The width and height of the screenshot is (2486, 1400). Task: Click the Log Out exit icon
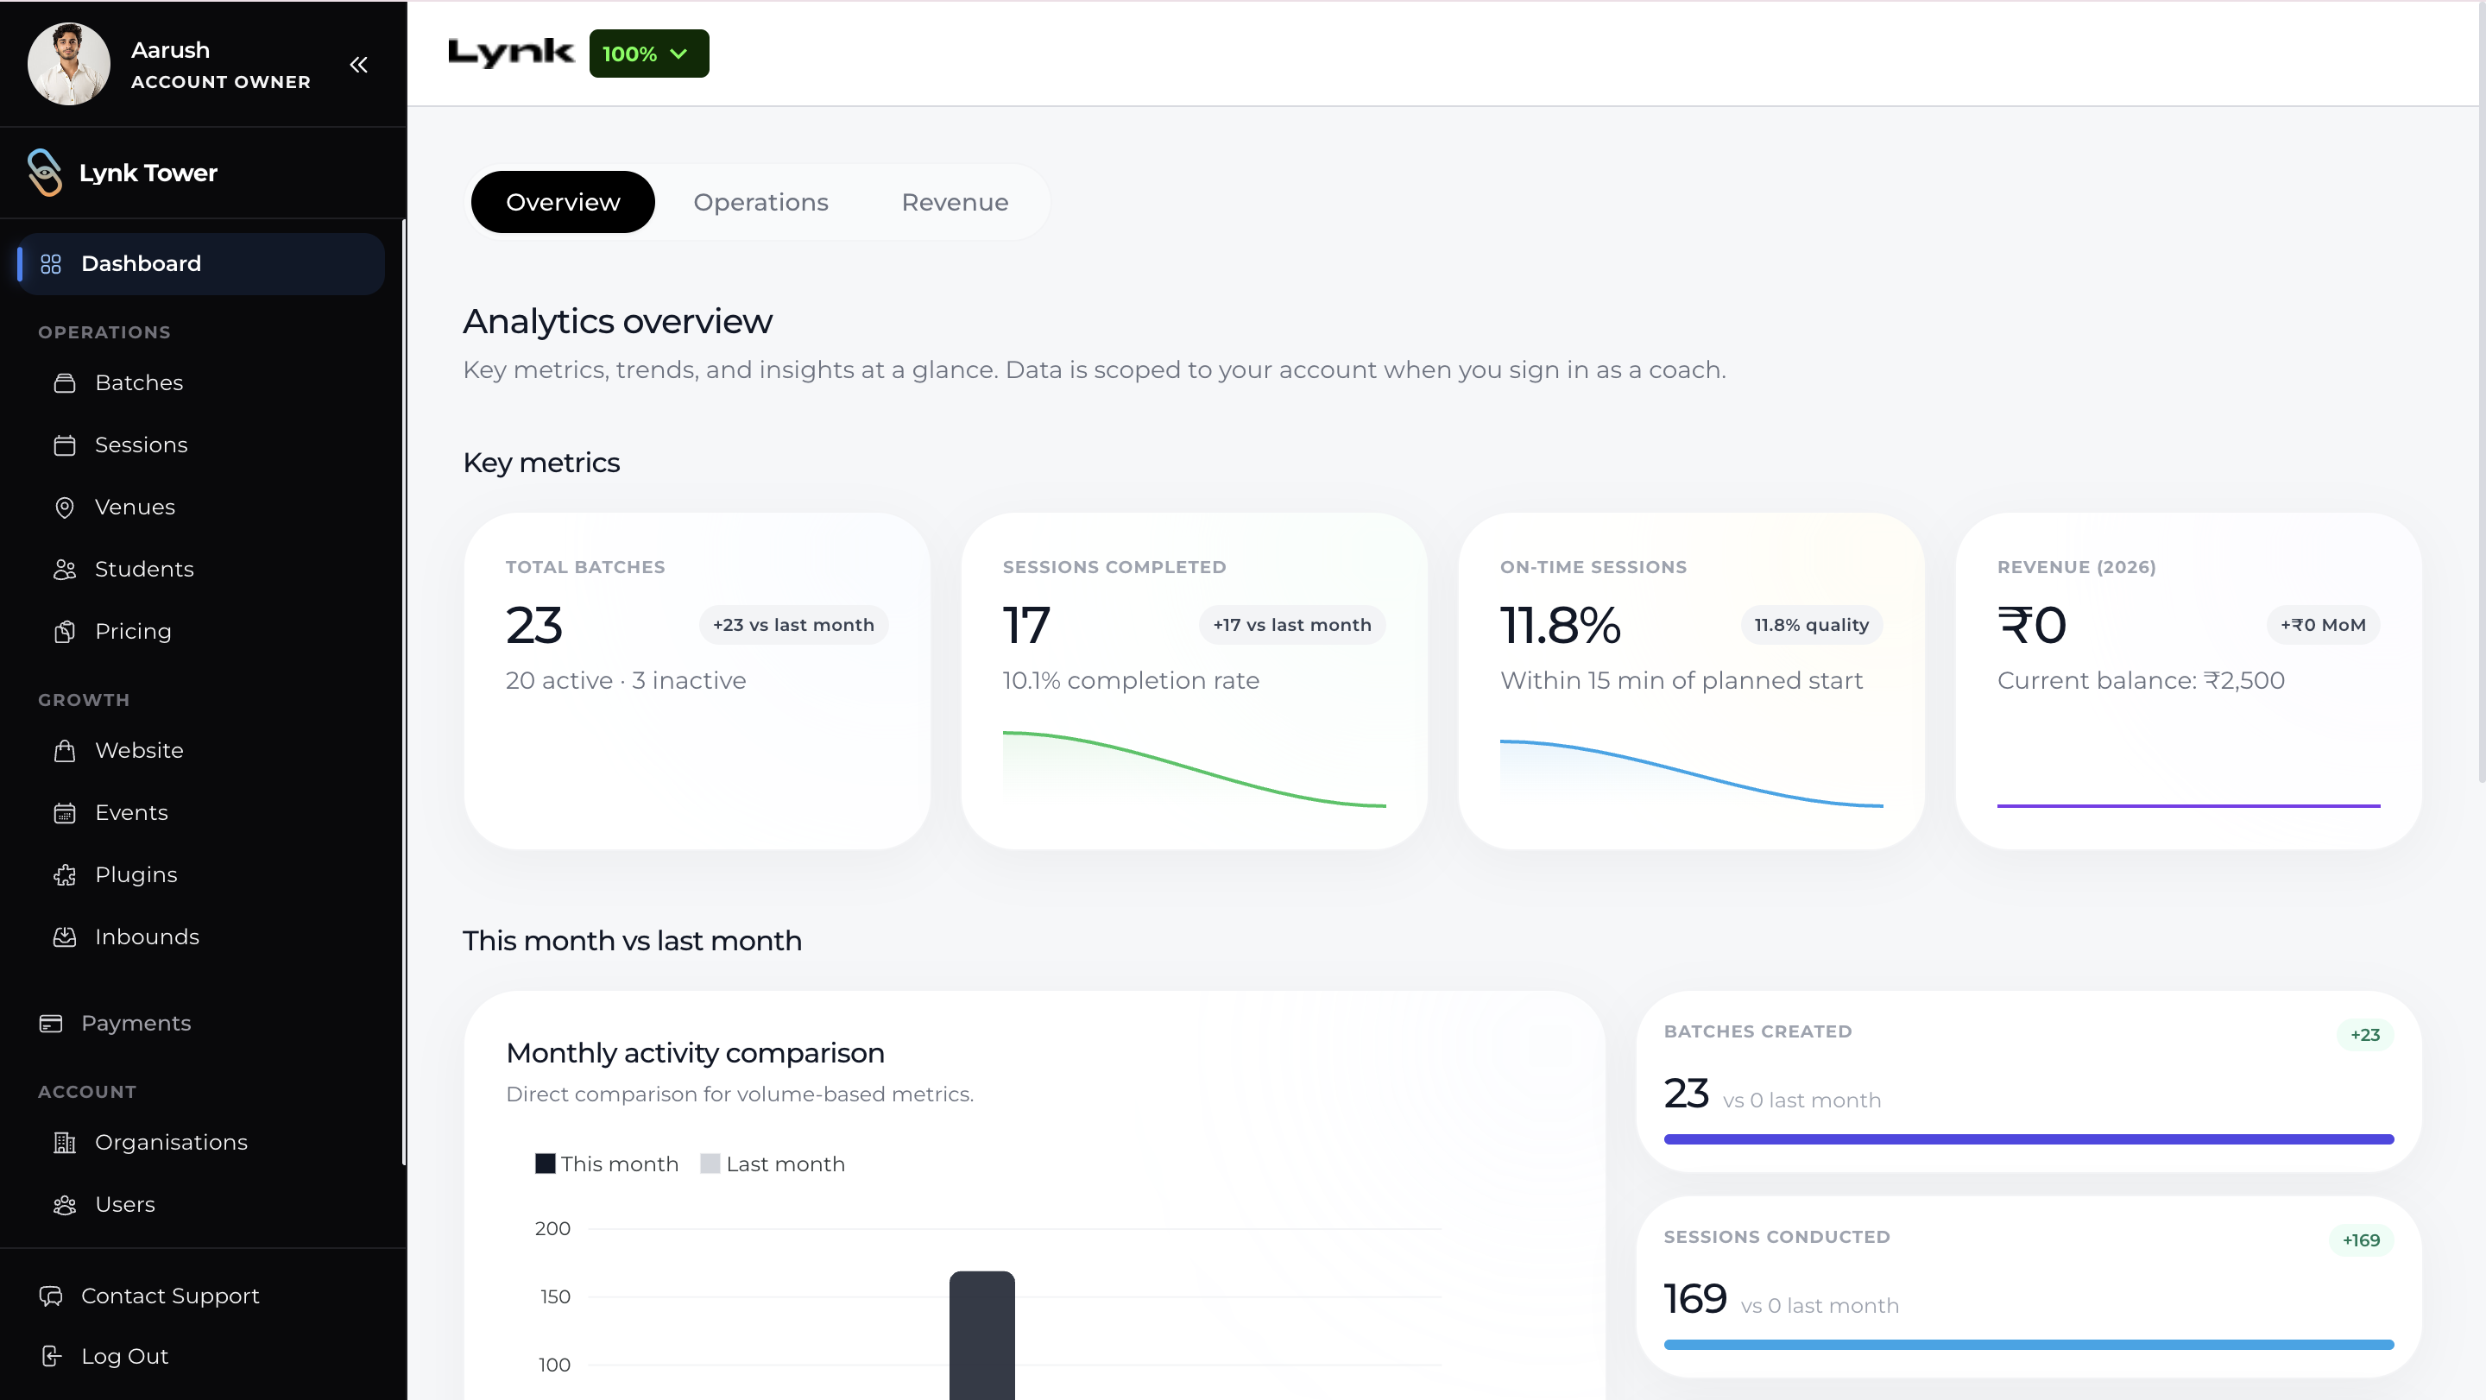point(52,1356)
